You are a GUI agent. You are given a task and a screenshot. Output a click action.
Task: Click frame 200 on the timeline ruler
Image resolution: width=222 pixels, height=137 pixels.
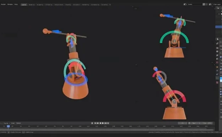click(164, 126)
